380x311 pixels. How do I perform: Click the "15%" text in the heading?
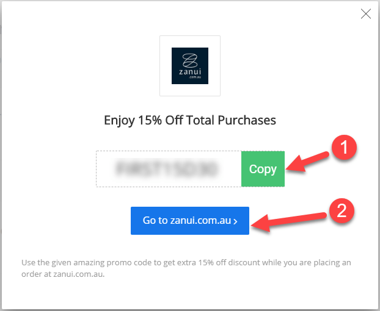(x=150, y=120)
